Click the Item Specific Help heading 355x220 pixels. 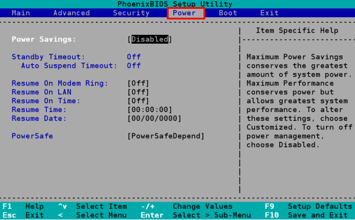297,31
